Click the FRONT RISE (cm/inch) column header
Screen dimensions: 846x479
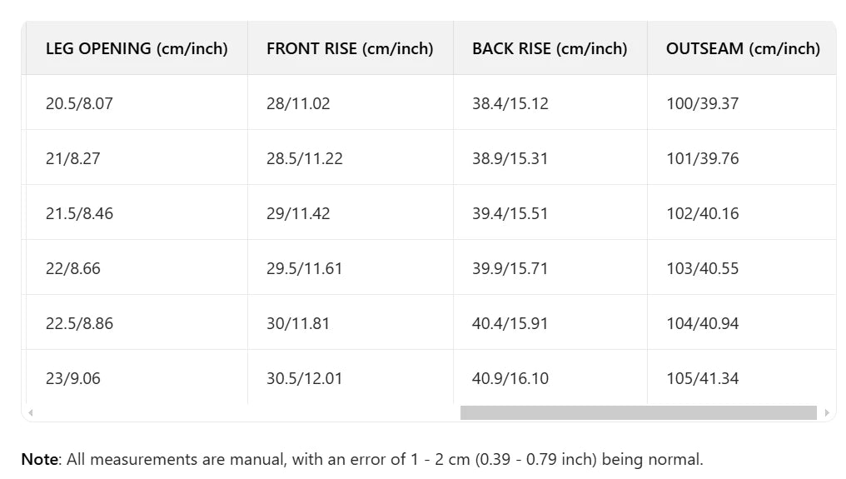350,48
